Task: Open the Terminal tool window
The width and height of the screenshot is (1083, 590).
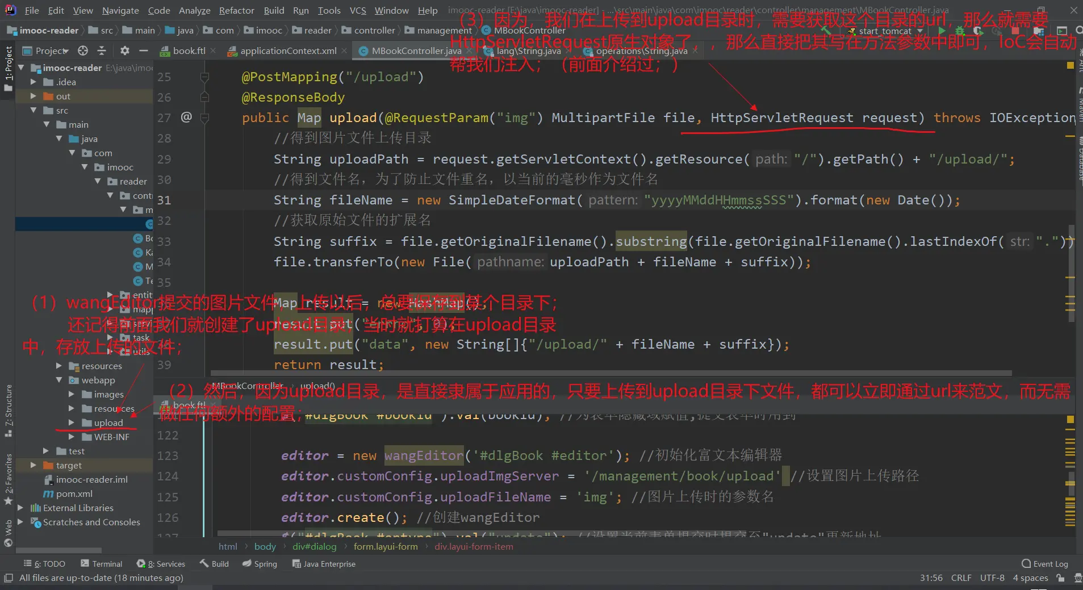Action: (x=101, y=564)
